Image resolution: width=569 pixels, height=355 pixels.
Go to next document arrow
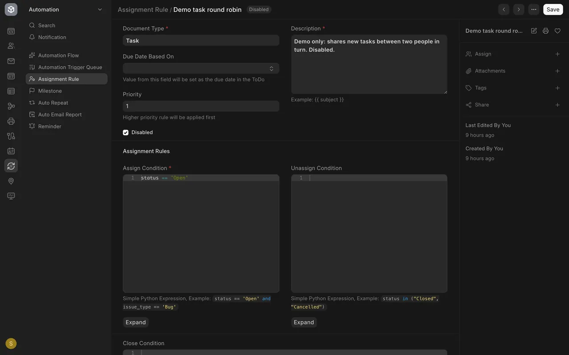tap(519, 9)
